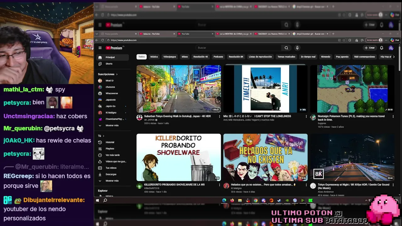Select the Listas de reproducción chip
The width and height of the screenshot is (402, 226).
(x=260, y=57)
